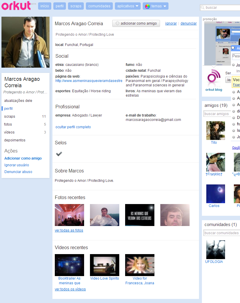Click the plus icon in add-friend button
This screenshot has width=240, height=303.
click(x=118, y=23)
